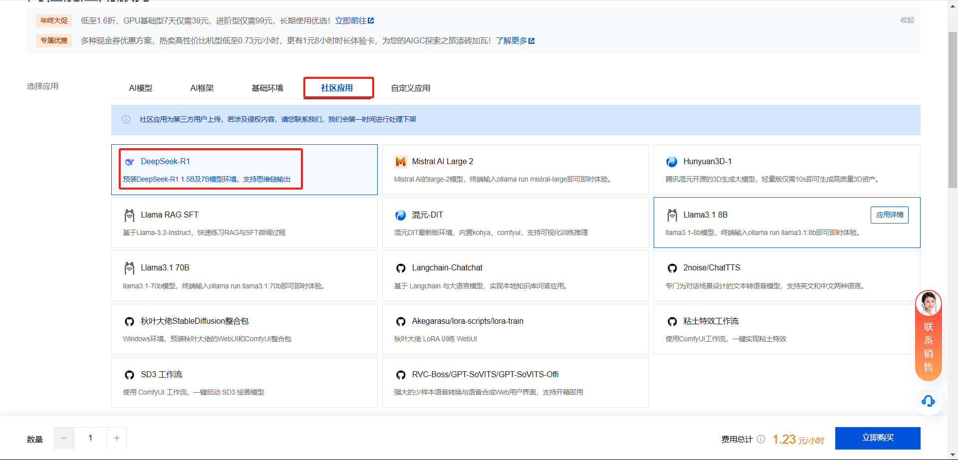Click the 社区应用 third-party notice text
This screenshot has width=958, height=460.
278,119
